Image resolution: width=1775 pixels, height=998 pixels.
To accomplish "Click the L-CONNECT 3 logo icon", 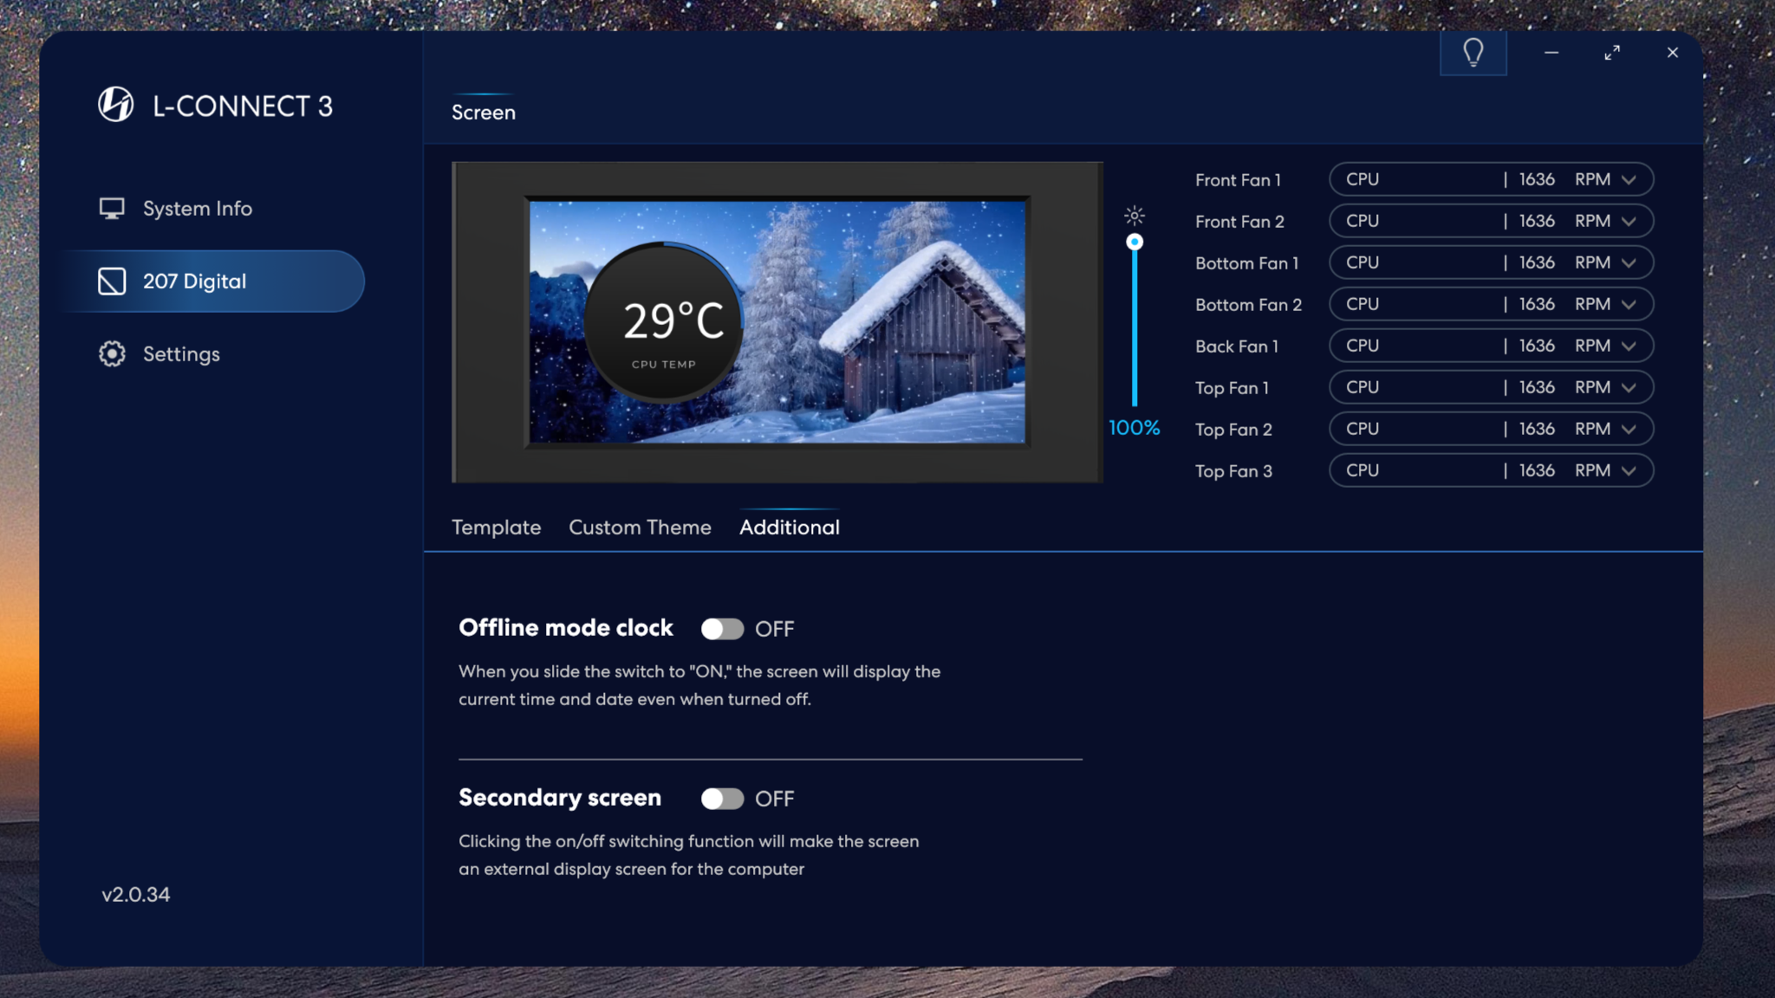I will (115, 105).
